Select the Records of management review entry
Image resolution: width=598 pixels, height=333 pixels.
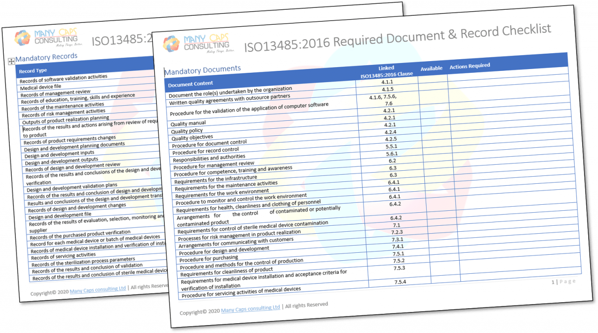click(55, 91)
